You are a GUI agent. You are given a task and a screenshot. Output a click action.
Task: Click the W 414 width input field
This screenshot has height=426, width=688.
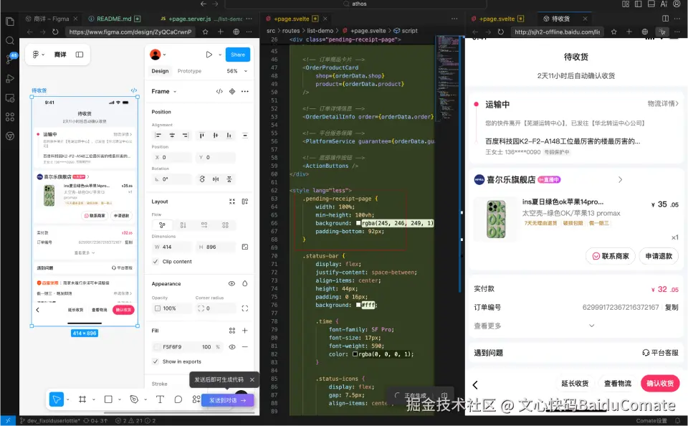pos(174,247)
